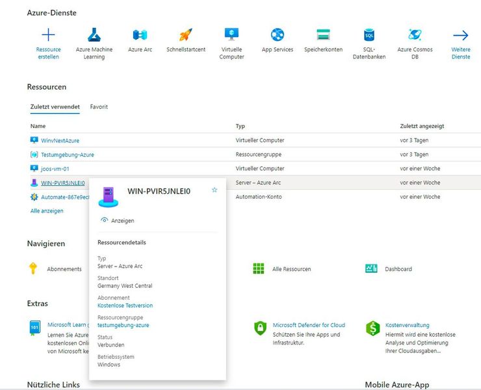Screen dimensions: 481x390
Task: Click the eye icon next to Anzeigen
Action: tap(104, 220)
